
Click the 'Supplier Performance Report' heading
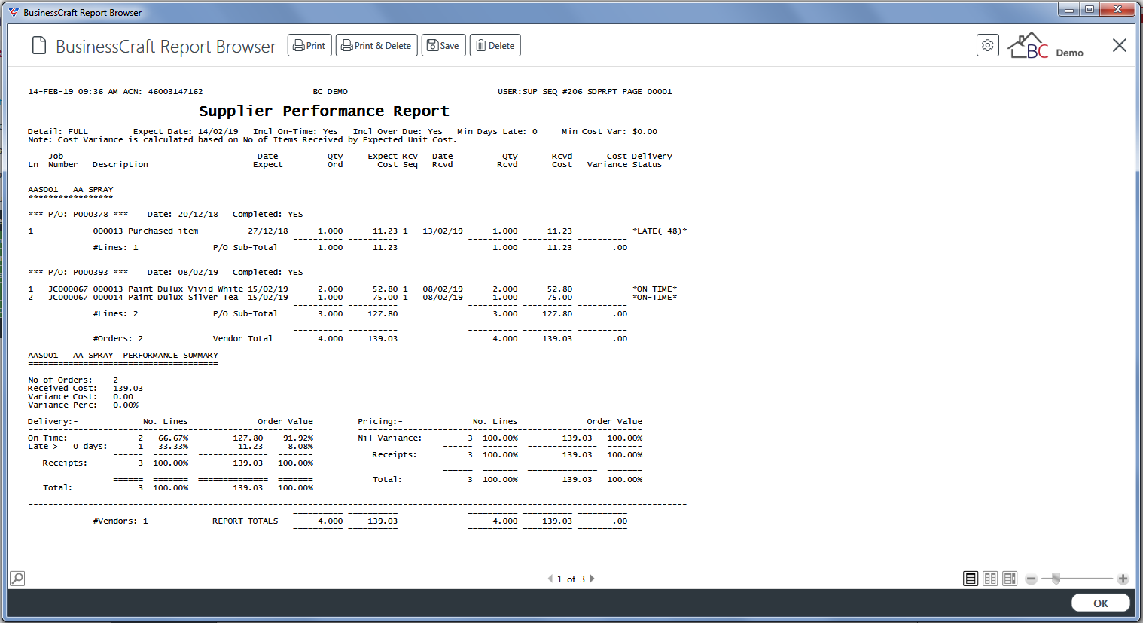coord(324,111)
